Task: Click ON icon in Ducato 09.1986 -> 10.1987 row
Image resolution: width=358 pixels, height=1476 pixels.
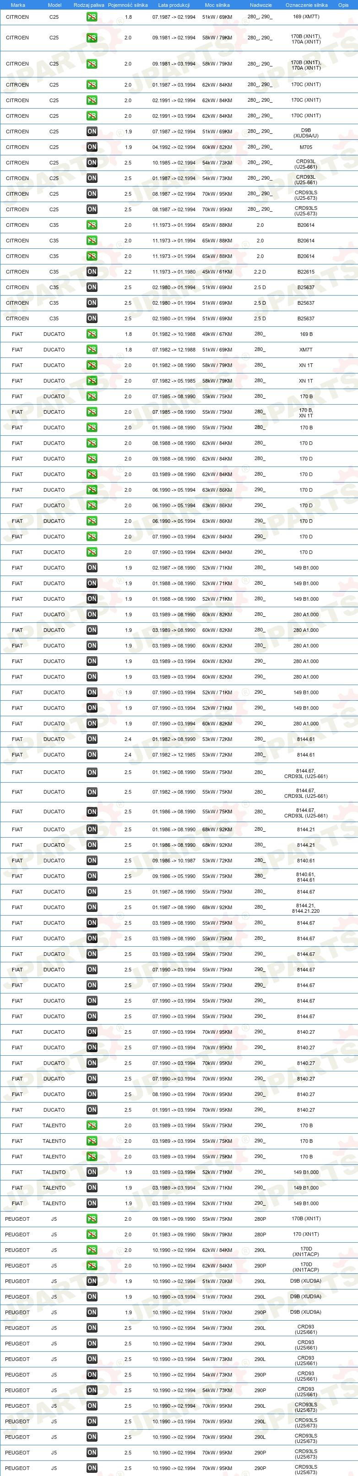Action: tap(92, 861)
